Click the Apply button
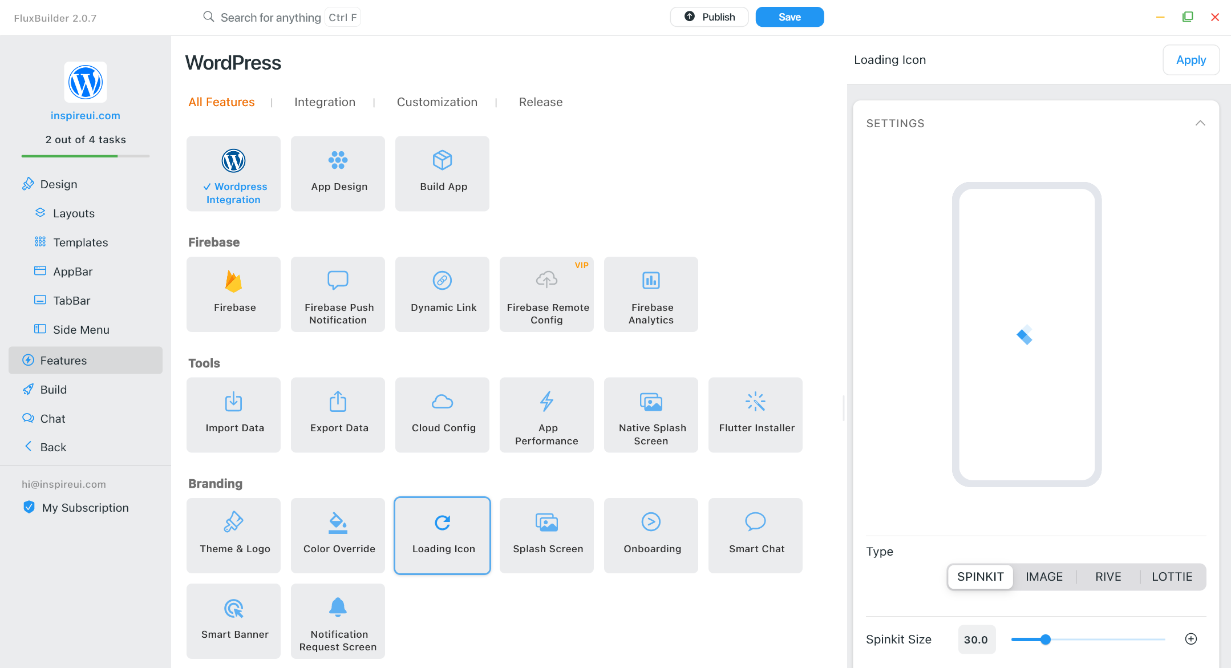This screenshot has height=668, width=1231. tap(1190, 60)
